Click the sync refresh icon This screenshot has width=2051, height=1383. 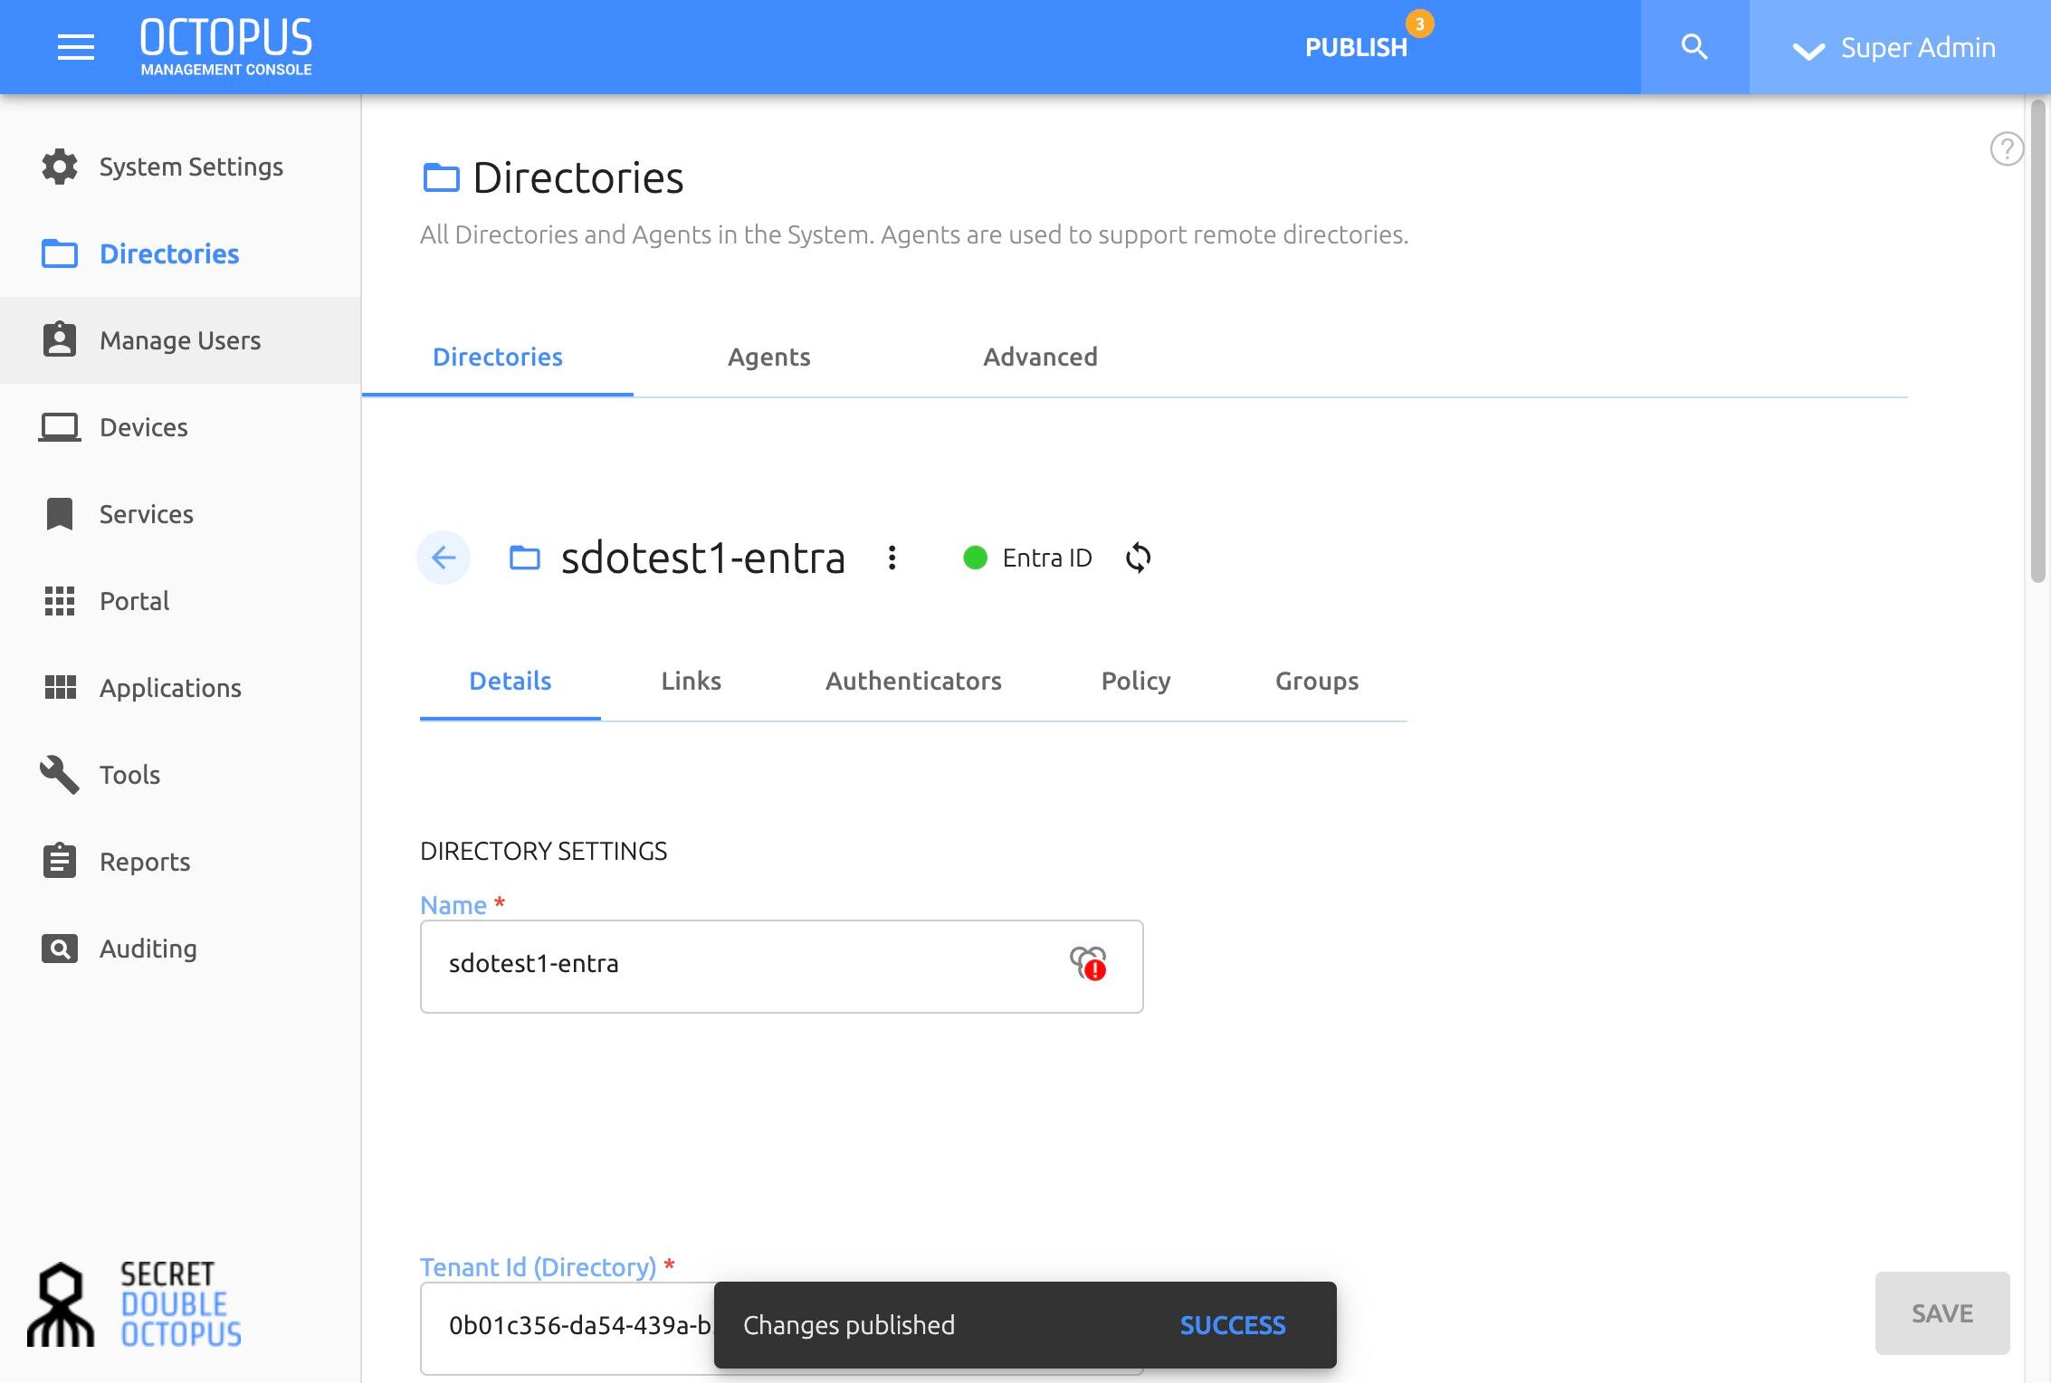[1139, 558]
